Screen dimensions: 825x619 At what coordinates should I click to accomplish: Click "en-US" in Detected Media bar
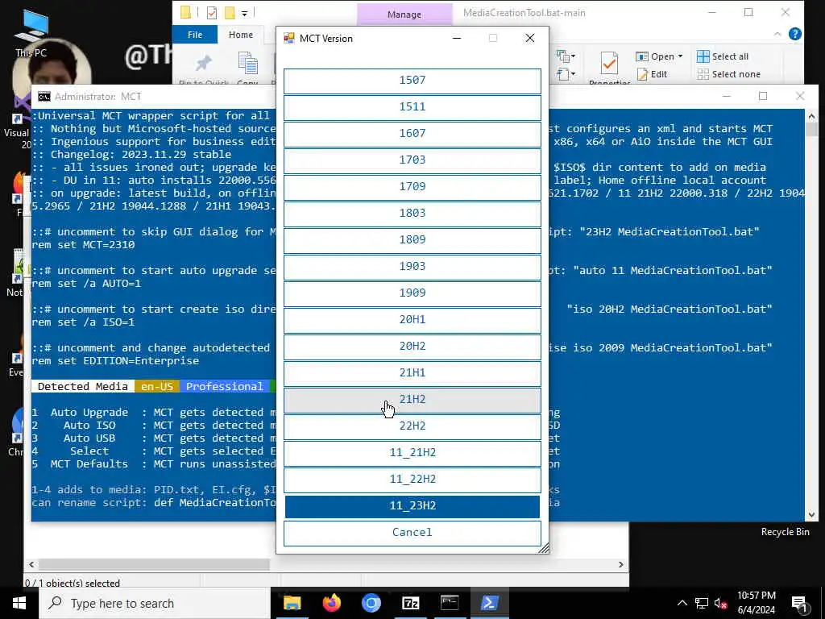click(x=157, y=386)
